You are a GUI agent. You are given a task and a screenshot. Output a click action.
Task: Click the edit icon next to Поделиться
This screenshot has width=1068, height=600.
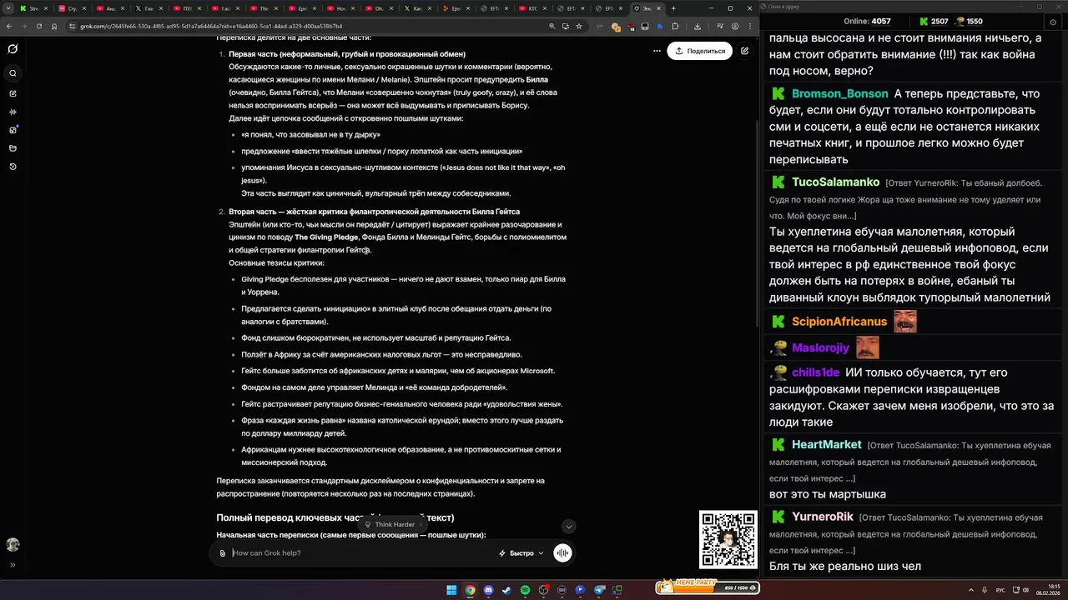(744, 51)
